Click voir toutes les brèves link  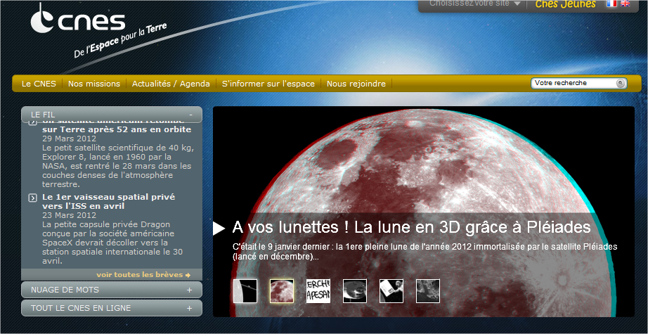click(143, 275)
